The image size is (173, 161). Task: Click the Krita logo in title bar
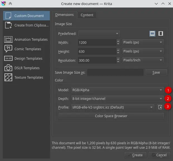click(x=4, y=4)
